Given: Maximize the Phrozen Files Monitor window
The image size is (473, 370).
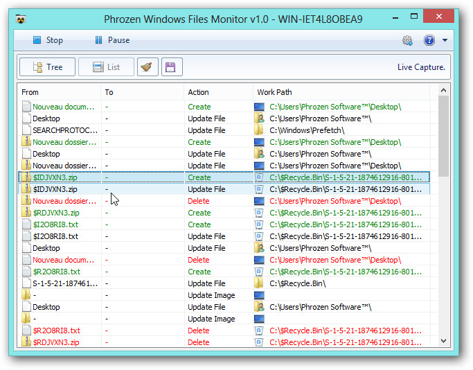Looking at the screenshot, I should pyautogui.click(x=414, y=17).
